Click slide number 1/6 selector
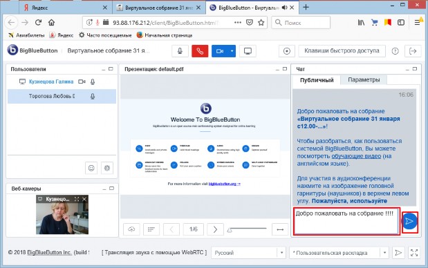Viewport: 428px width, 268px height. (x=193, y=229)
